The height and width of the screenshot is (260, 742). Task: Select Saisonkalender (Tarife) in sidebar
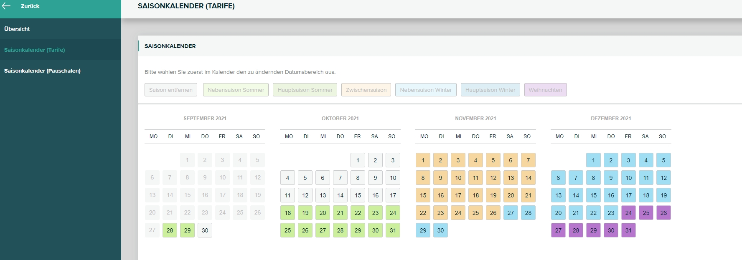coord(35,50)
